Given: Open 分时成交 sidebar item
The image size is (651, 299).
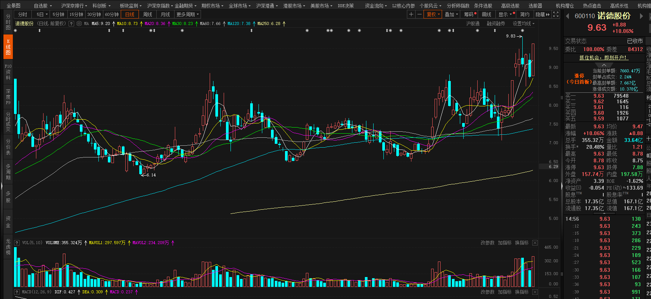Looking at the screenshot, I should (8, 122).
